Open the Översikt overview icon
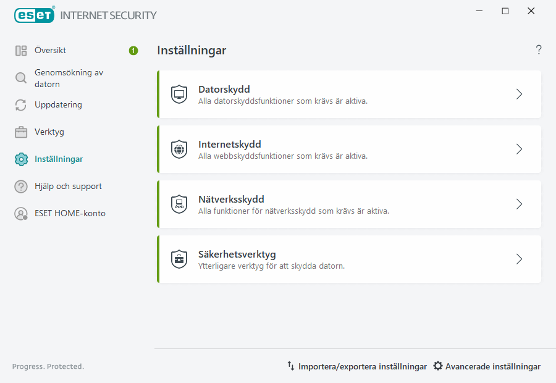 [20, 50]
